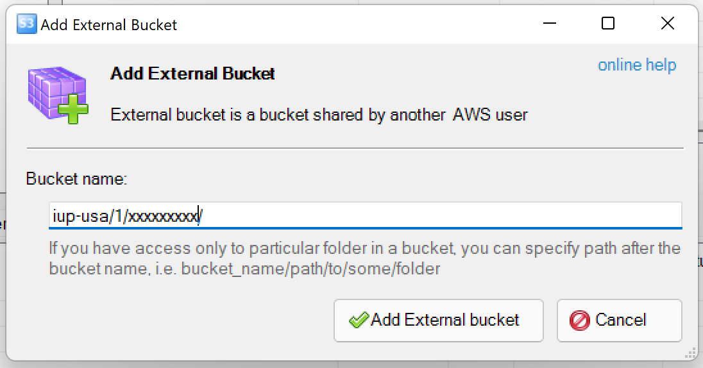
Task: Click the hint line starting "If you have access"
Action: pyautogui.click(x=364, y=248)
